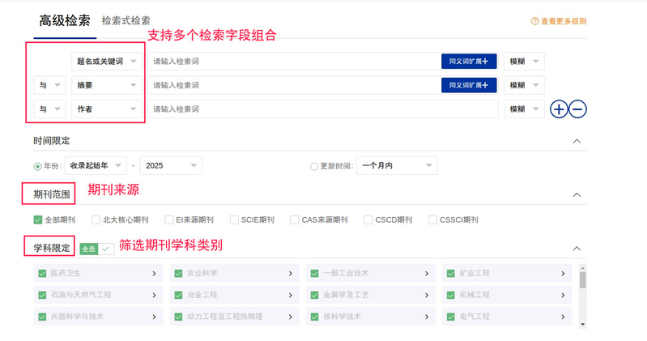Open the 题名或关键词 field dropdown

click(107, 62)
